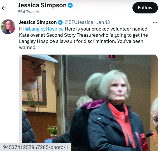Open the @SFUJessica handle link
Image resolution: width=161 pixels, height=151 pixels.
pos(79,22)
